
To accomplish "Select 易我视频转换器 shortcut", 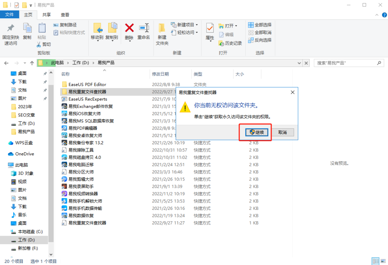I will coord(79,194).
